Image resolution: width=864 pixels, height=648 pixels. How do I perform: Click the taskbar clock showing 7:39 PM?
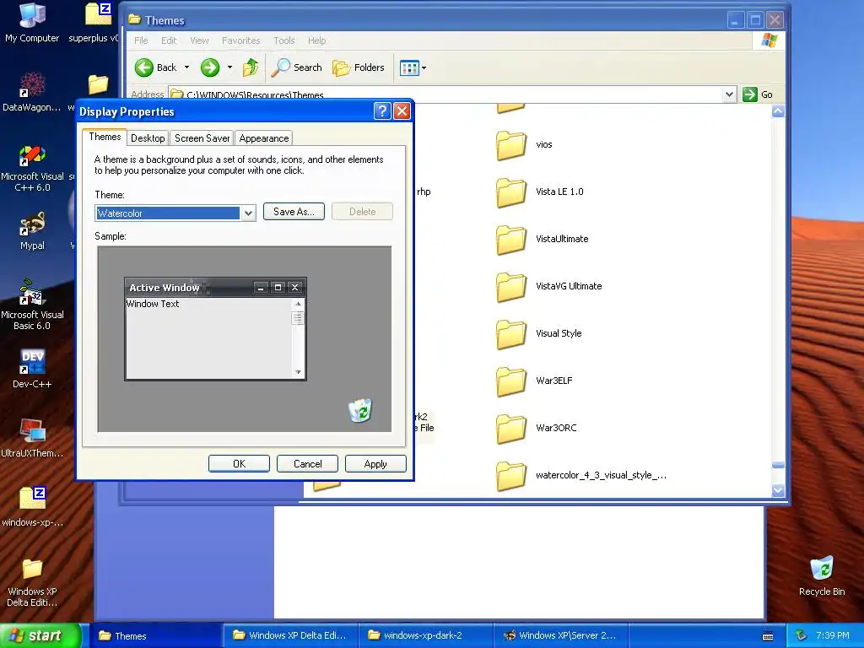833,635
